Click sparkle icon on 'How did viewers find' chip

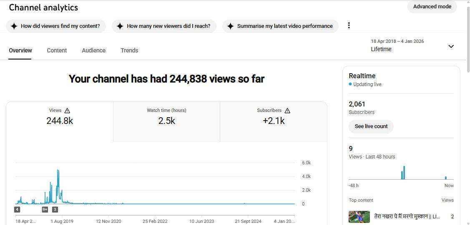point(14,26)
